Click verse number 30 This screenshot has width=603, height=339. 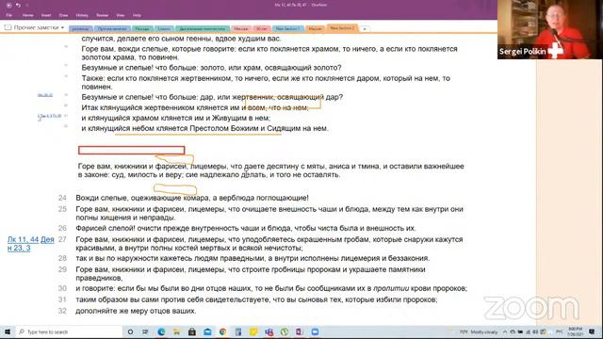[x=62, y=288]
